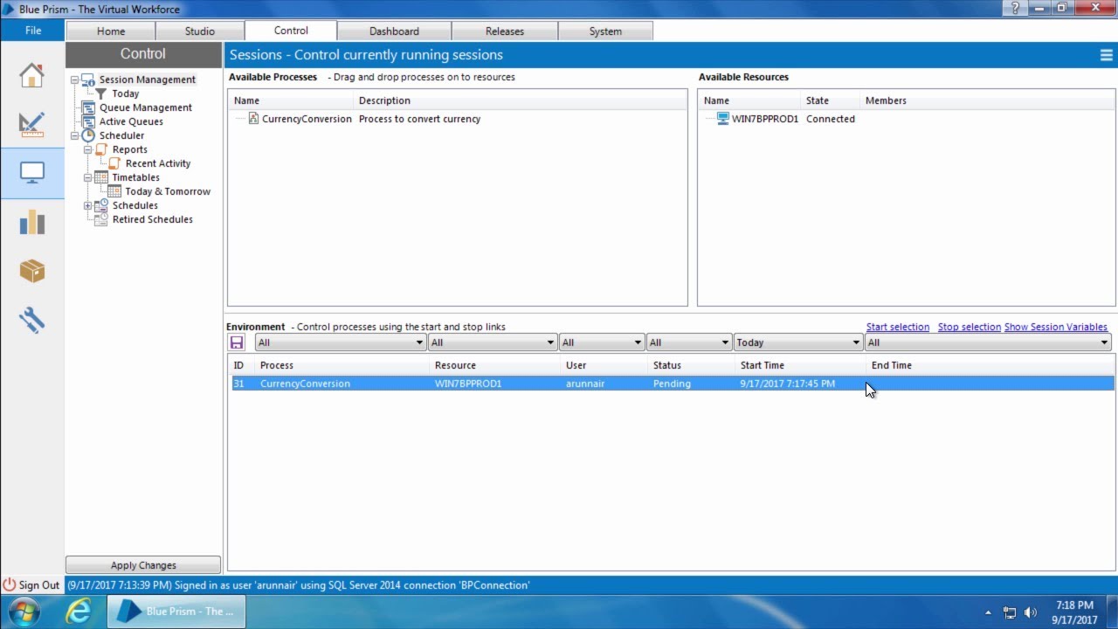1118x629 pixels.
Task: Launch Internet Explorer from the taskbar
Action: [79, 611]
